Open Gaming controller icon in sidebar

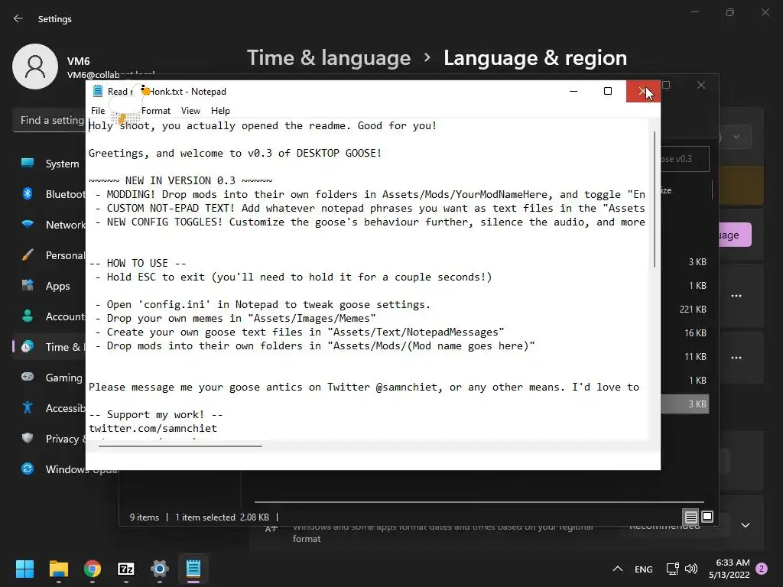[28, 377]
